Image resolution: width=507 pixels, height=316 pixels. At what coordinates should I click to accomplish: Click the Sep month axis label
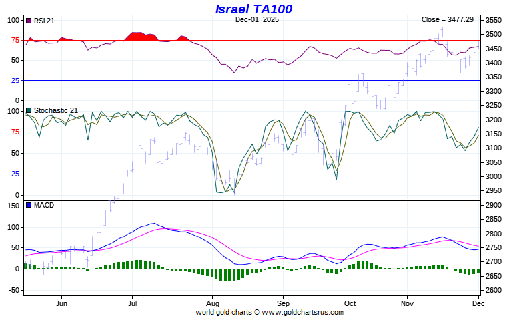[283, 303]
